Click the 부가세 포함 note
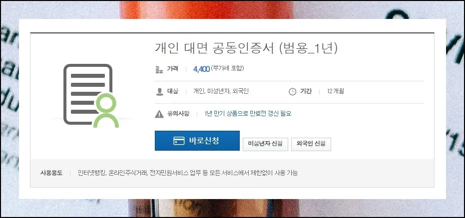This screenshot has width=465, height=218. click(227, 68)
